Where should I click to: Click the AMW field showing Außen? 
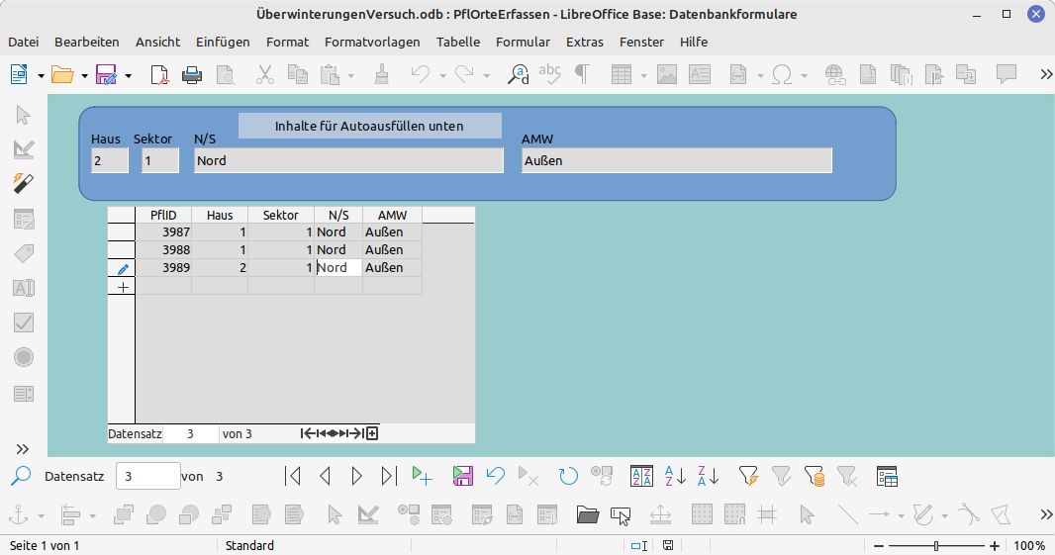677,161
